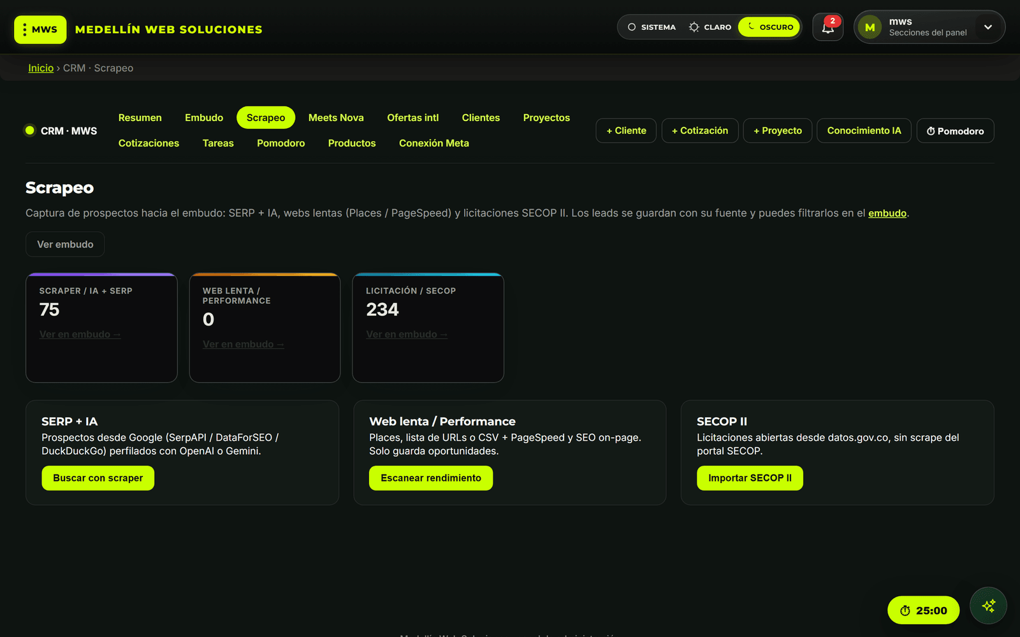Click the count 0 in Web lenta card
The height and width of the screenshot is (637, 1020).
point(208,319)
